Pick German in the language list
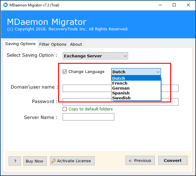This screenshot has height=176, width=196. [x=121, y=88]
